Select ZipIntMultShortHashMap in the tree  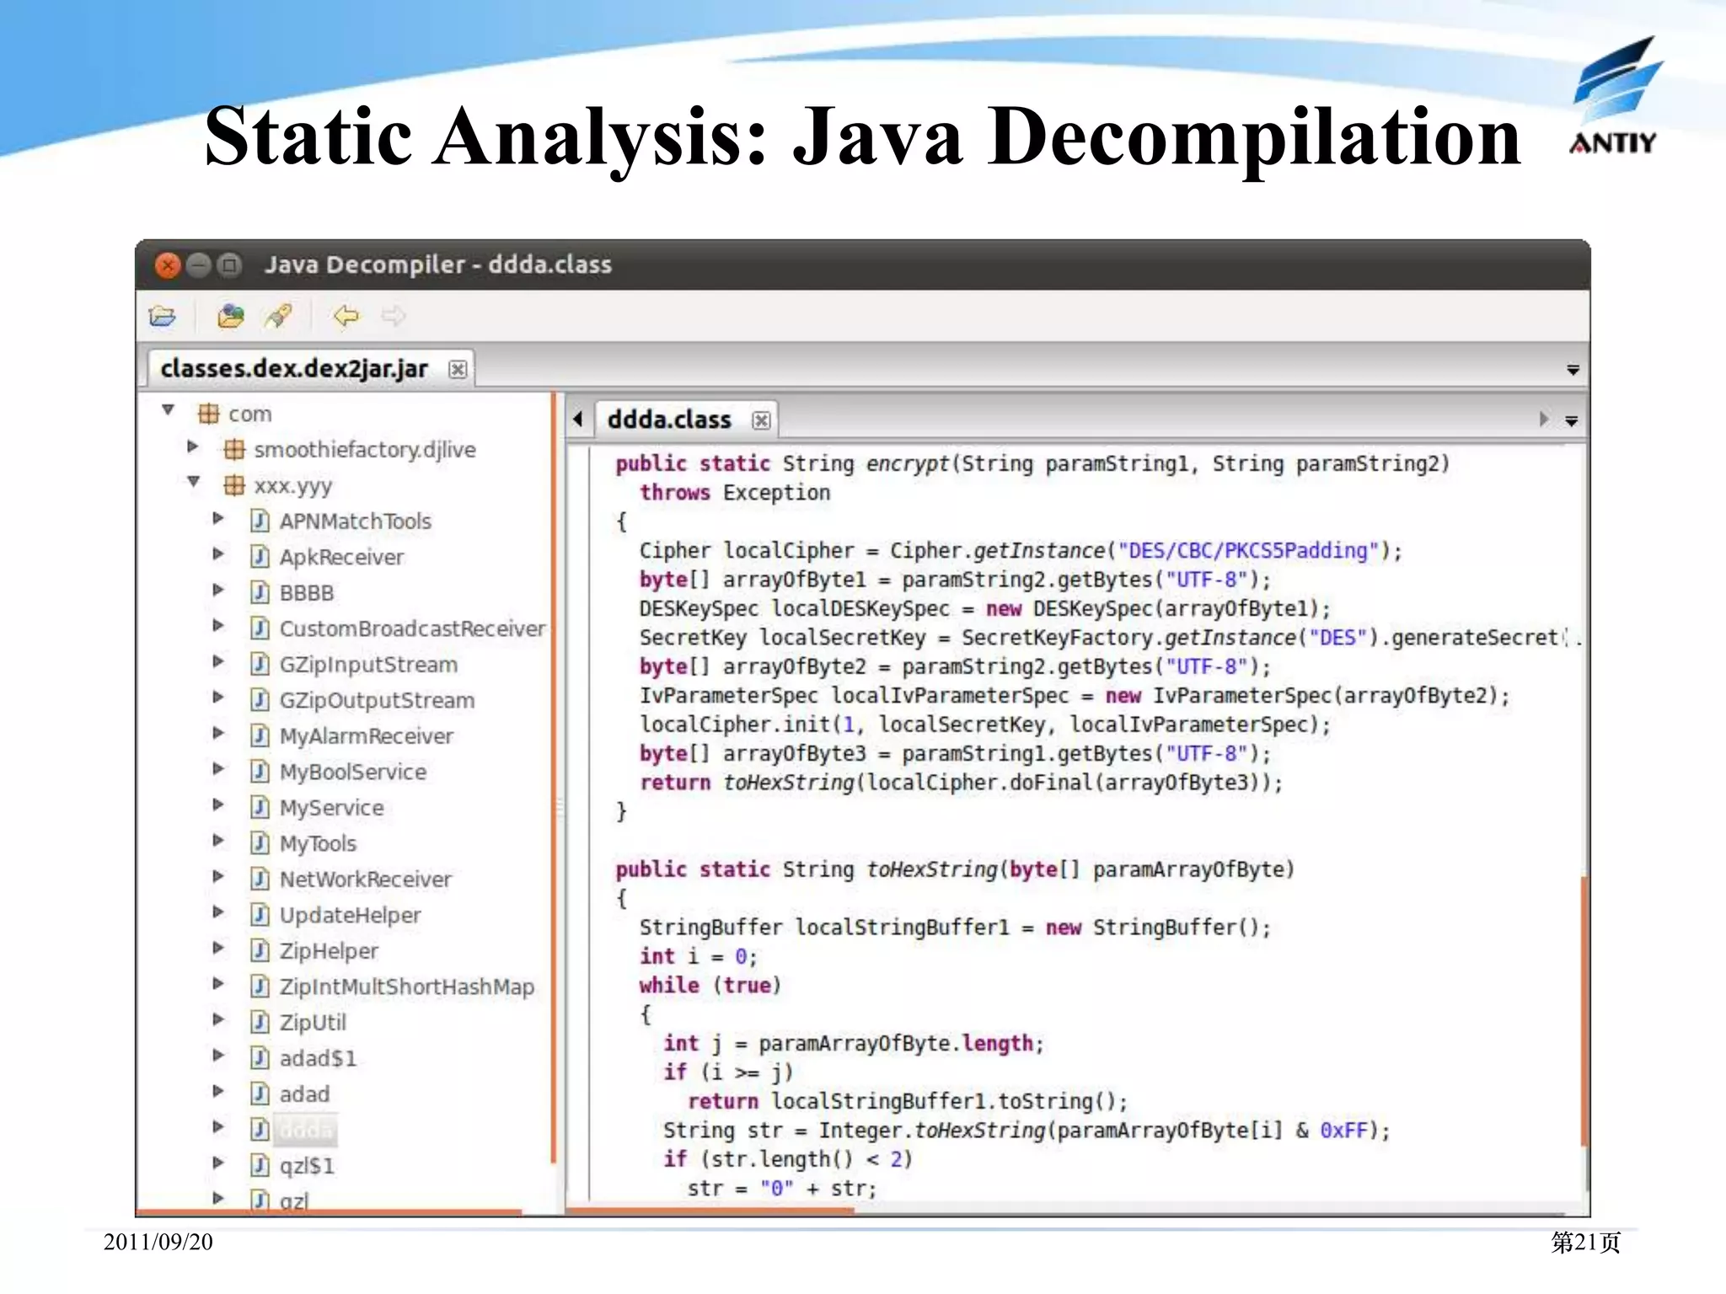(x=406, y=987)
